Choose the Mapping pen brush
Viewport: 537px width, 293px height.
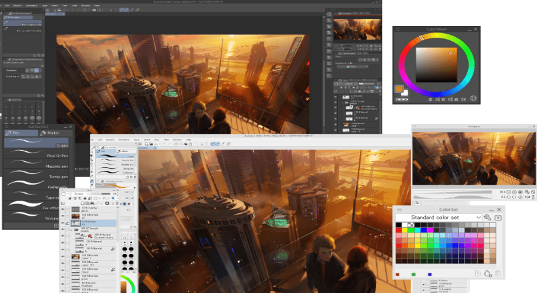pyautogui.click(x=36, y=164)
